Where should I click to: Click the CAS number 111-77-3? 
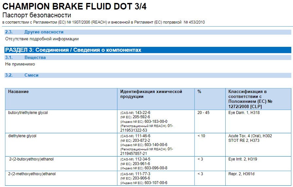click(143, 174)
